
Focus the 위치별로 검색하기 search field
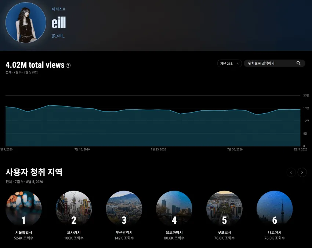275,63
